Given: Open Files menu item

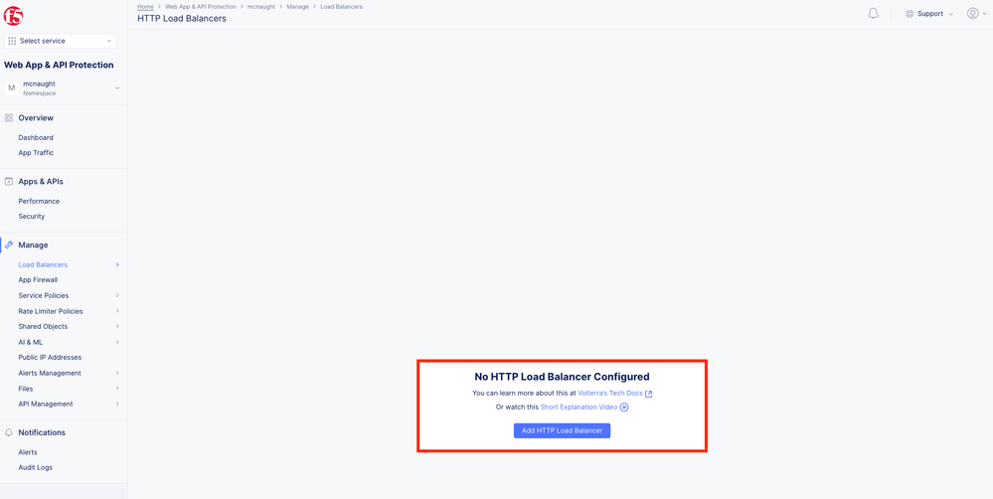Looking at the screenshot, I should pyautogui.click(x=25, y=389).
